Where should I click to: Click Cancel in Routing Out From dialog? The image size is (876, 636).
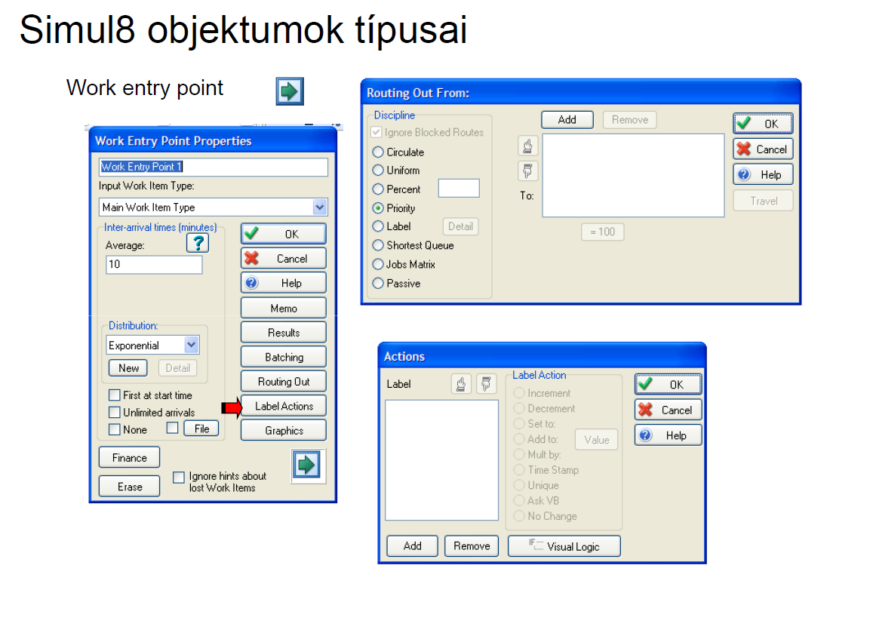point(763,149)
